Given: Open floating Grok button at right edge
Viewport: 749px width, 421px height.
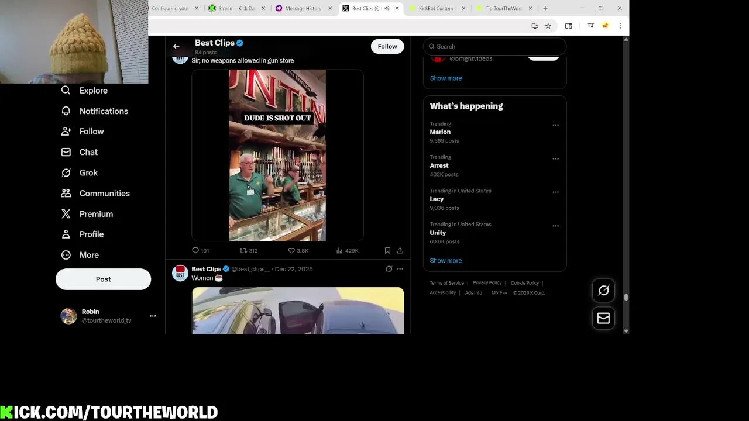Looking at the screenshot, I should (603, 291).
